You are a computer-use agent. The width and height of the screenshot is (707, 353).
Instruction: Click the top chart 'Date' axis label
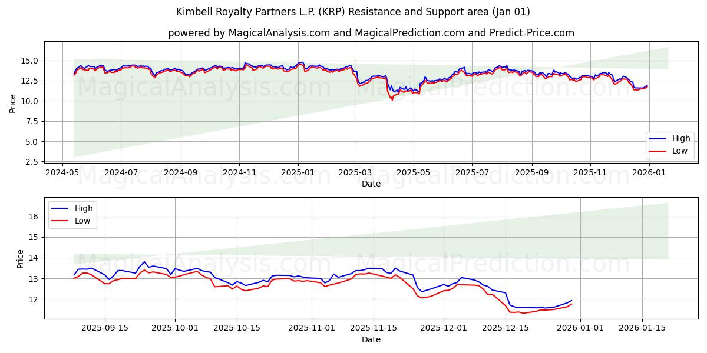(x=371, y=184)
